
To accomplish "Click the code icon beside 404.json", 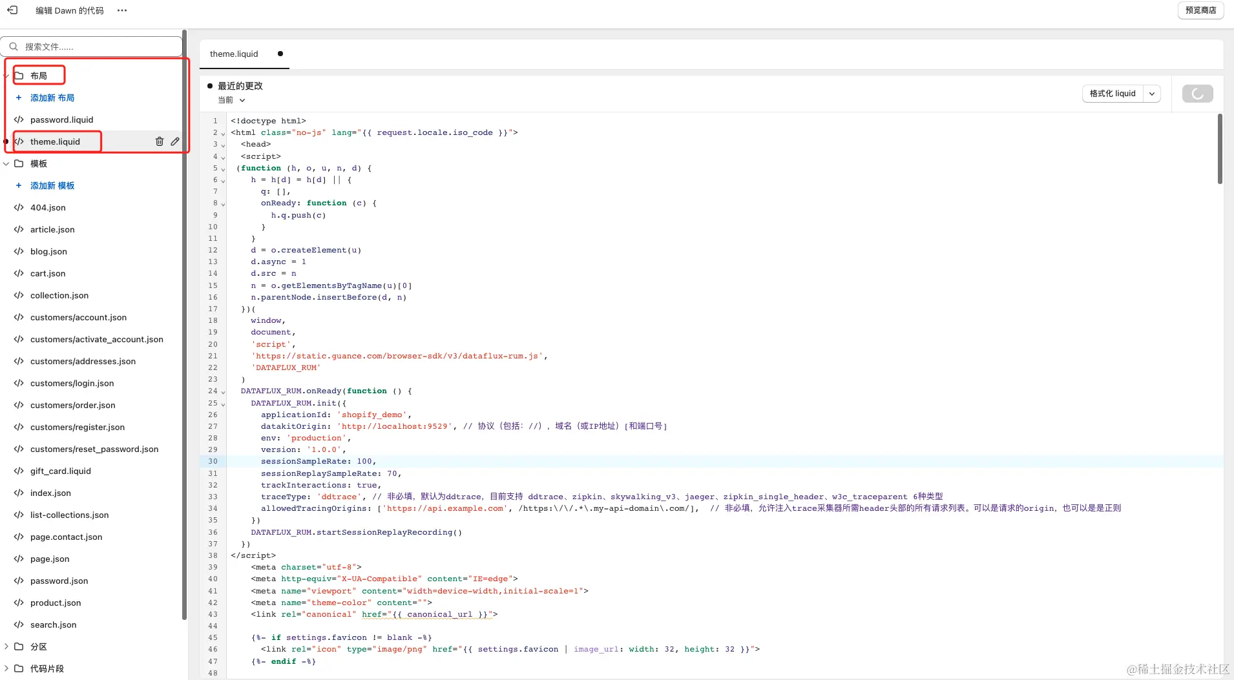I will click(19, 208).
